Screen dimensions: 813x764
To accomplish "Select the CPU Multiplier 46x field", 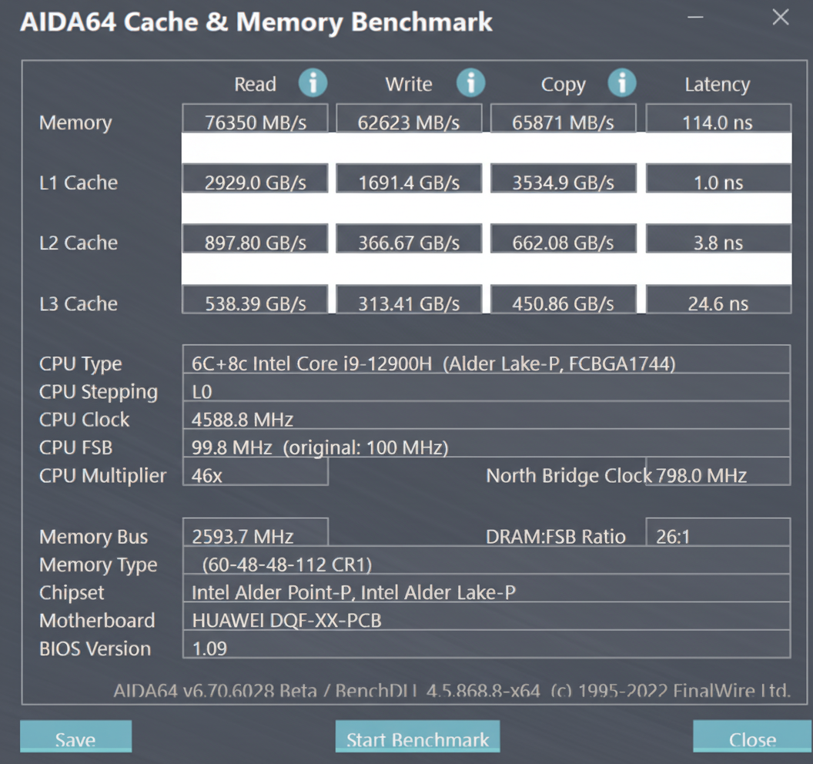I will tap(255, 474).
